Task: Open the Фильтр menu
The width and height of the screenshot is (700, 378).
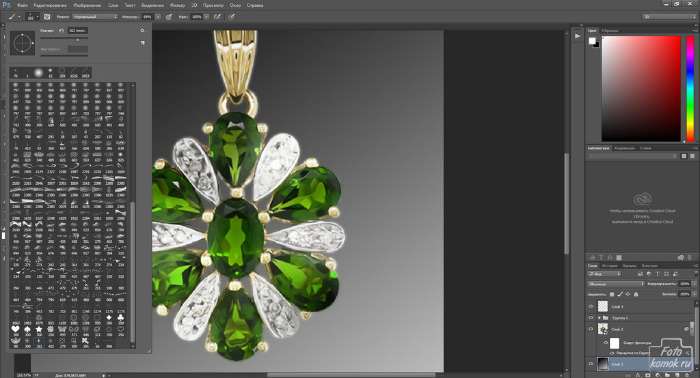Action: tap(176, 5)
